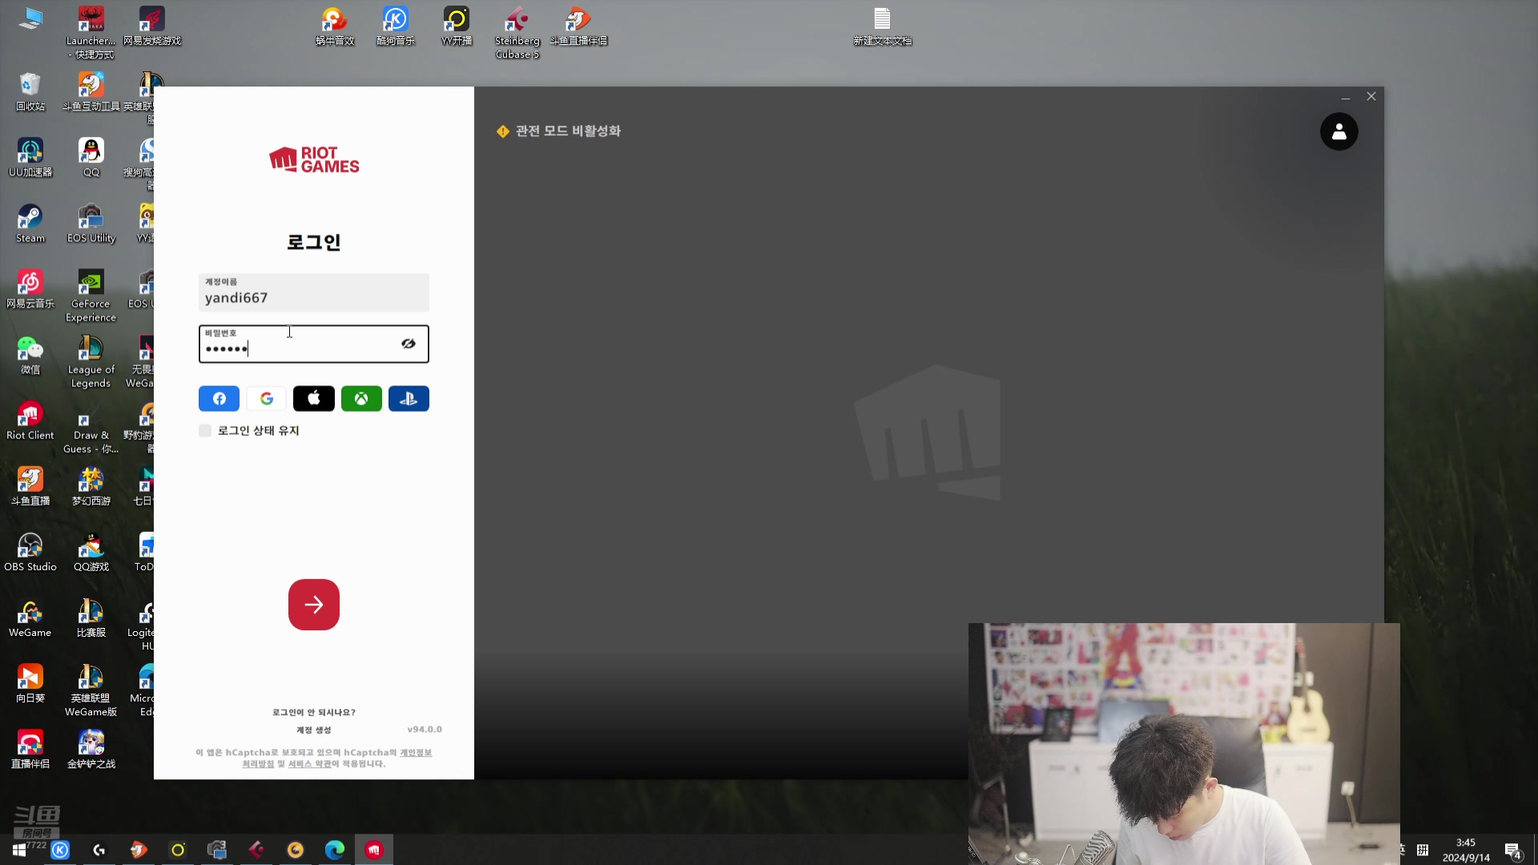Choose the PlayStation login icon
The width and height of the screenshot is (1538, 865).
pos(409,399)
